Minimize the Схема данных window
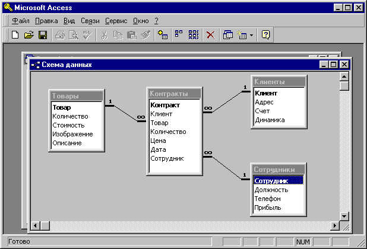 coord(324,65)
